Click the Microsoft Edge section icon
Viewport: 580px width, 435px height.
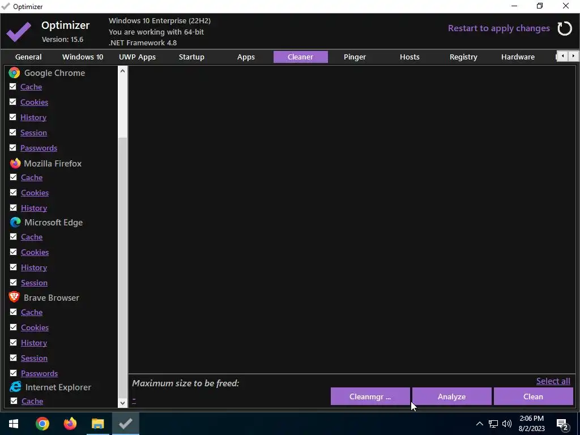tap(15, 222)
